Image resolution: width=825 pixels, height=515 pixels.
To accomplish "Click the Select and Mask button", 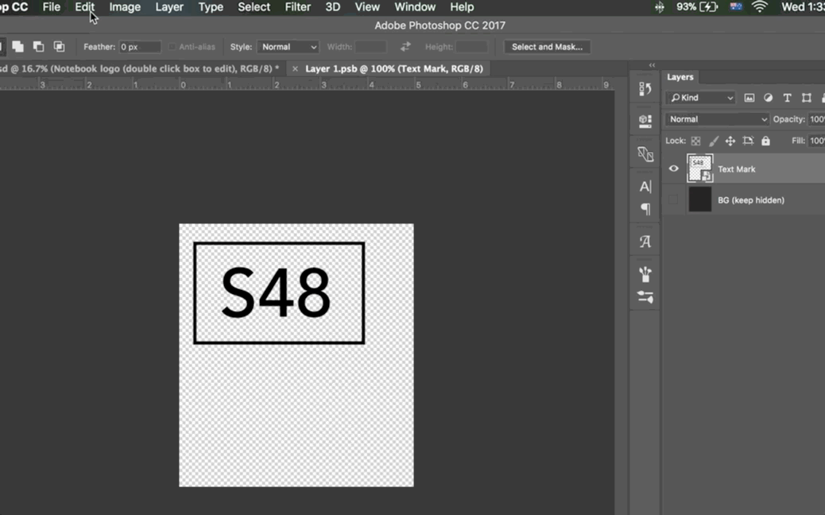I will pos(547,47).
